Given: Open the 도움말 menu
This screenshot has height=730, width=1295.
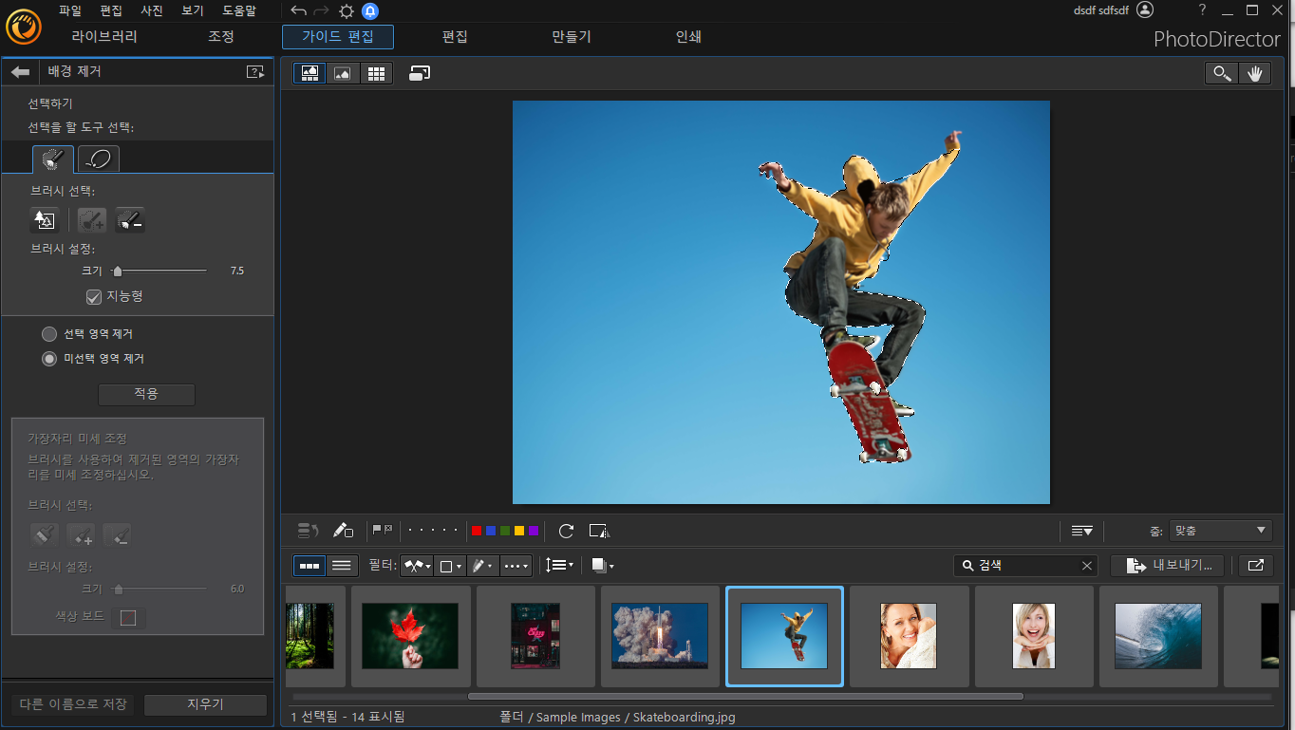Looking at the screenshot, I should [x=239, y=10].
